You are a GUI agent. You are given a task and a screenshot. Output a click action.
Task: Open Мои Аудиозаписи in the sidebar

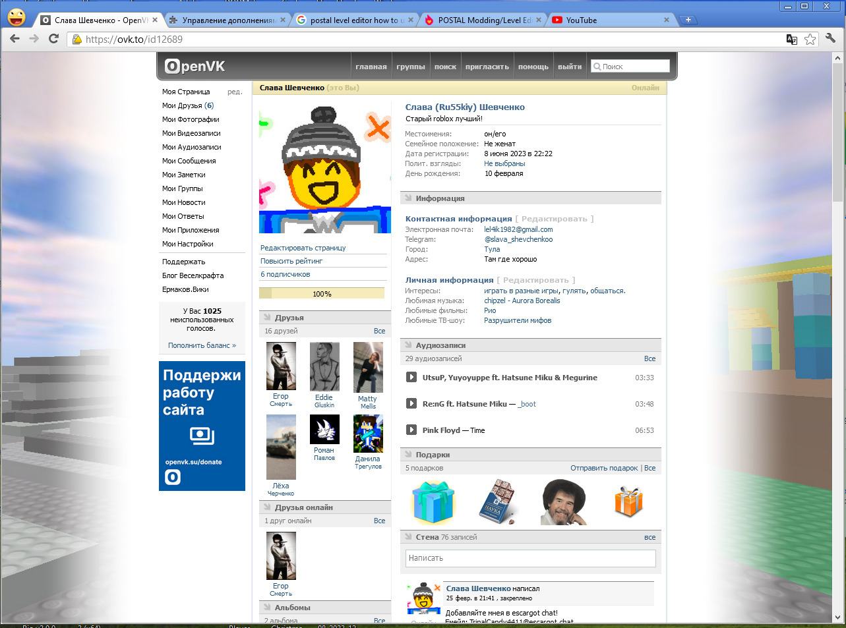192,147
